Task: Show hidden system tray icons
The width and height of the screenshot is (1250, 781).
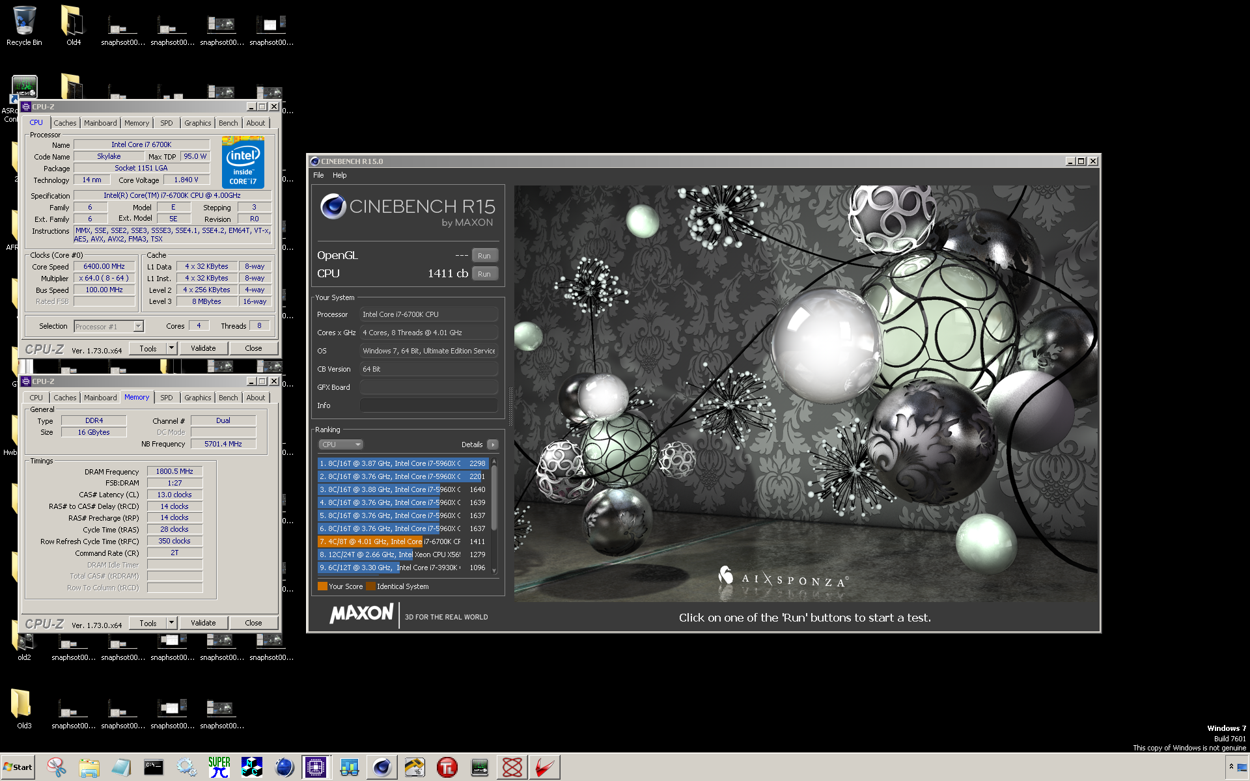Action: (1230, 766)
